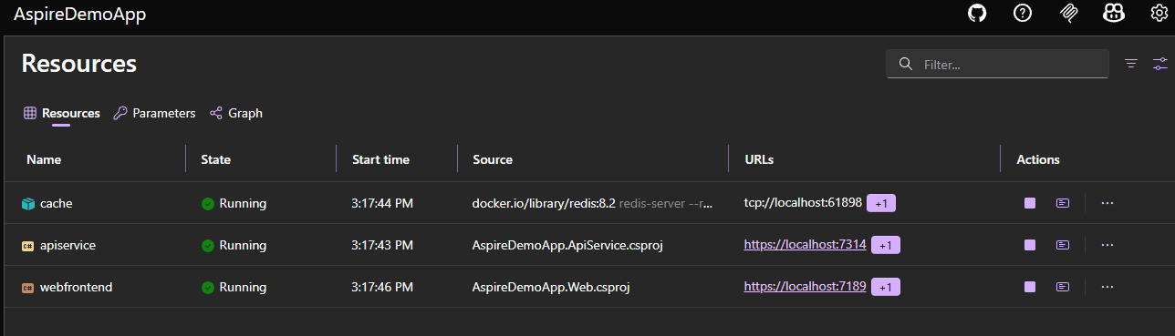Image resolution: width=1175 pixels, height=336 pixels.
Task: Click the search icon in Filter box
Action: coord(906,64)
